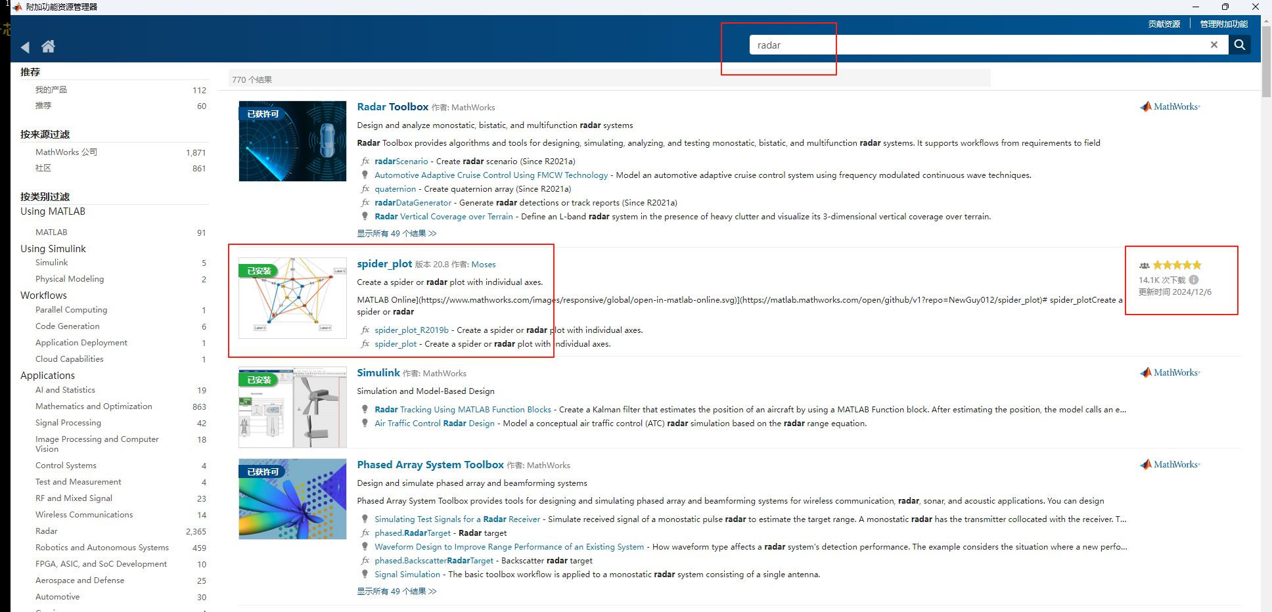Open Radar Toolbox thumbnail image
The width and height of the screenshot is (1272, 612).
(292, 141)
